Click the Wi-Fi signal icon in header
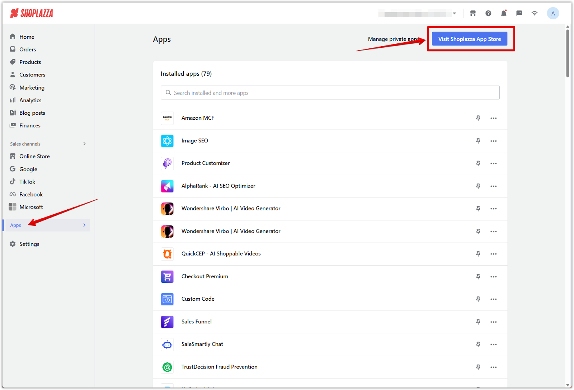This screenshot has width=574, height=390. [x=535, y=13]
